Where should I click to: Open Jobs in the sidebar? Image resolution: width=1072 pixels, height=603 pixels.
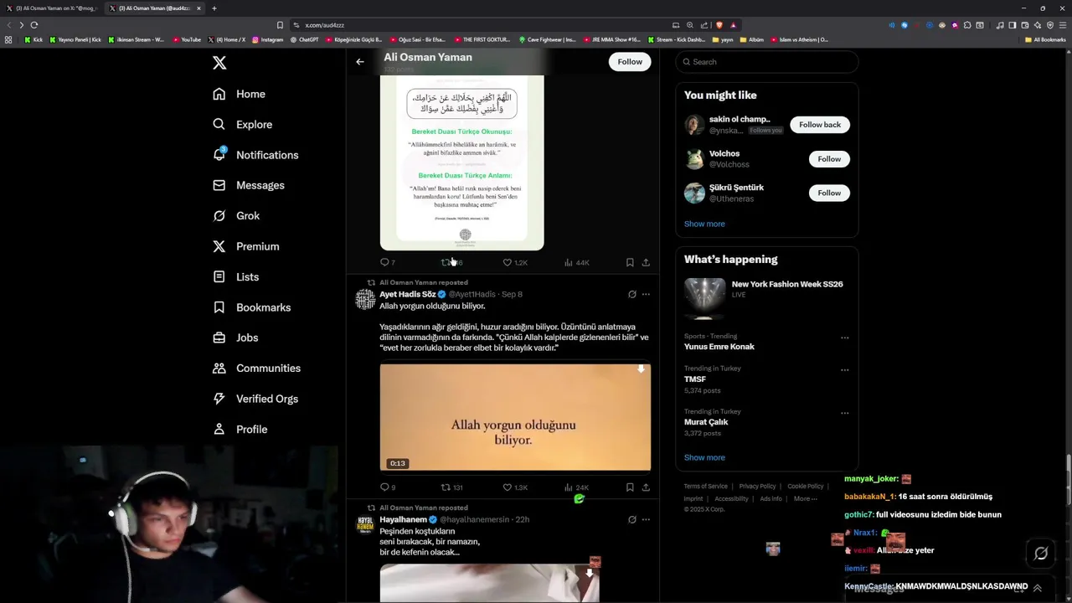[x=235, y=338]
